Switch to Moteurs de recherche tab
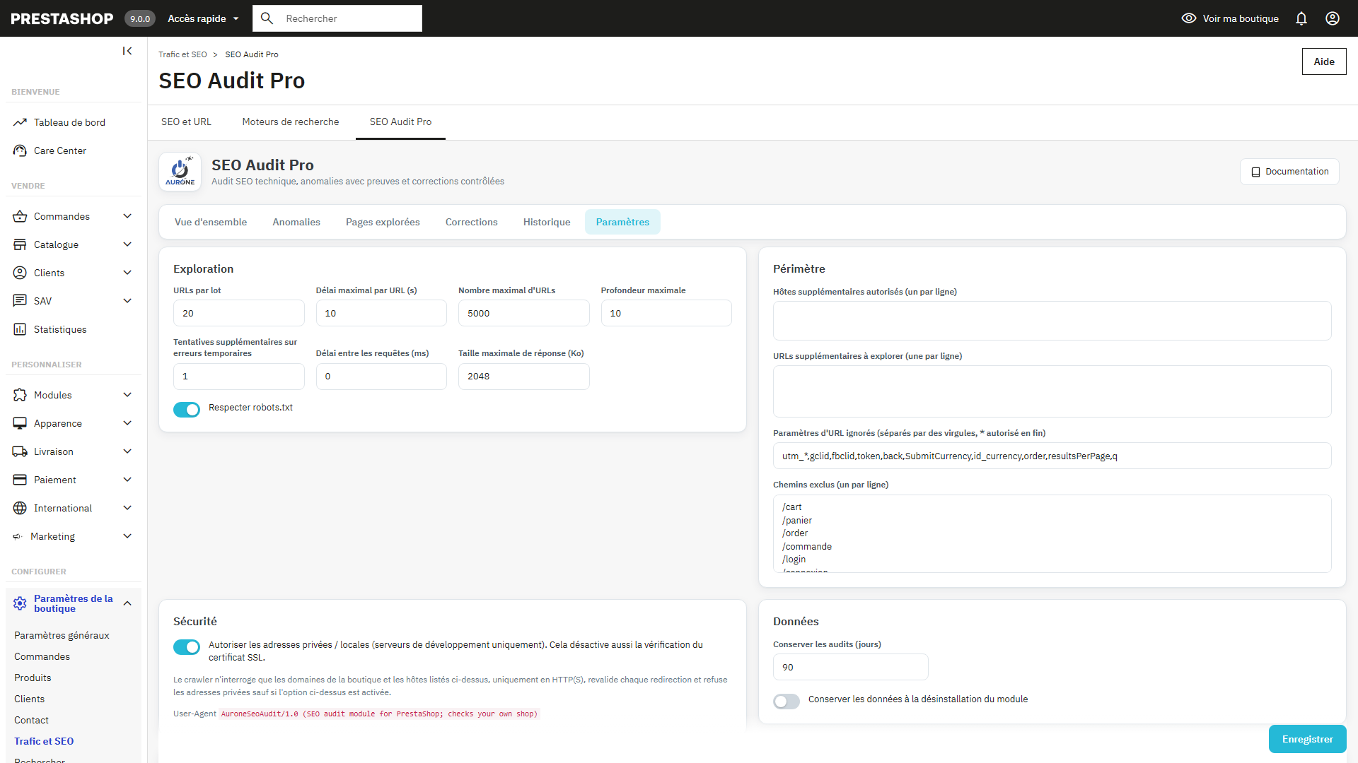The image size is (1358, 763). [x=291, y=122]
